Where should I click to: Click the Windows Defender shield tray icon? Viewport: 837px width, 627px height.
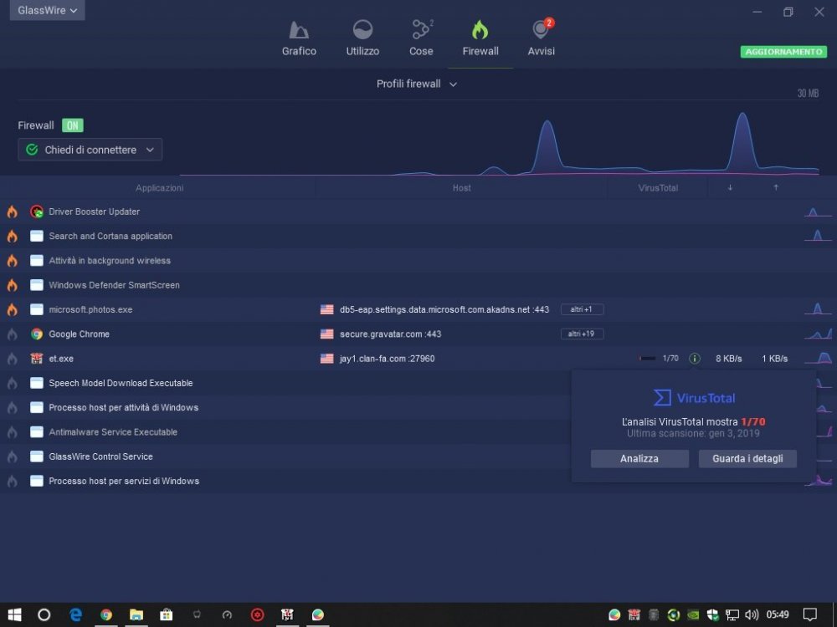(712, 614)
